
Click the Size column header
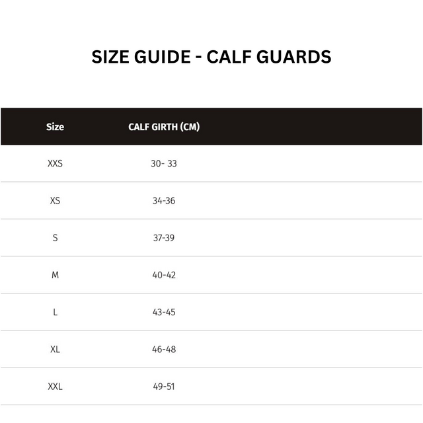(x=55, y=127)
